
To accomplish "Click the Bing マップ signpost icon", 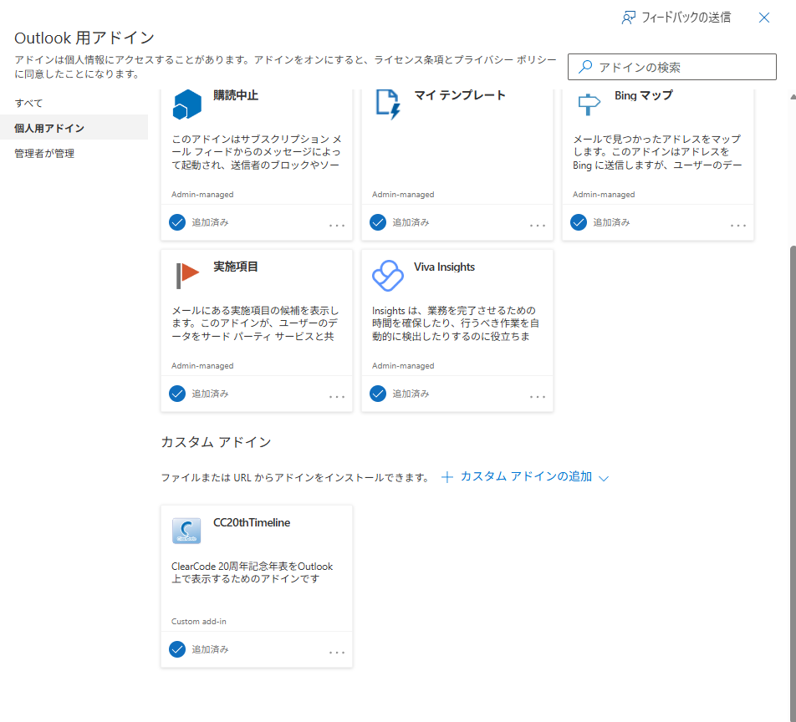I will tap(589, 104).
